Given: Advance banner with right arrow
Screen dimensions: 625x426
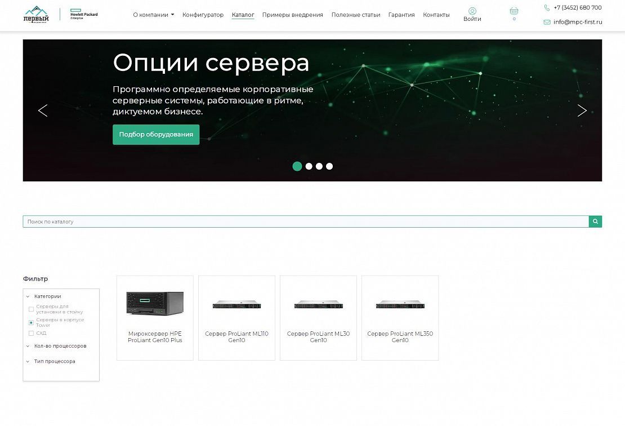Looking at the screenshot, I should pos(582,110).
